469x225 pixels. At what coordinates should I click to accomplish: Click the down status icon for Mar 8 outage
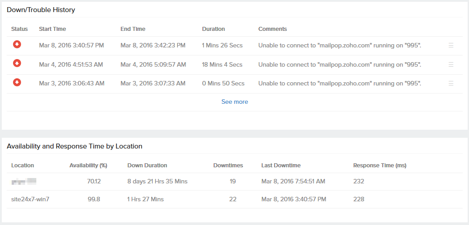point(17,44)
